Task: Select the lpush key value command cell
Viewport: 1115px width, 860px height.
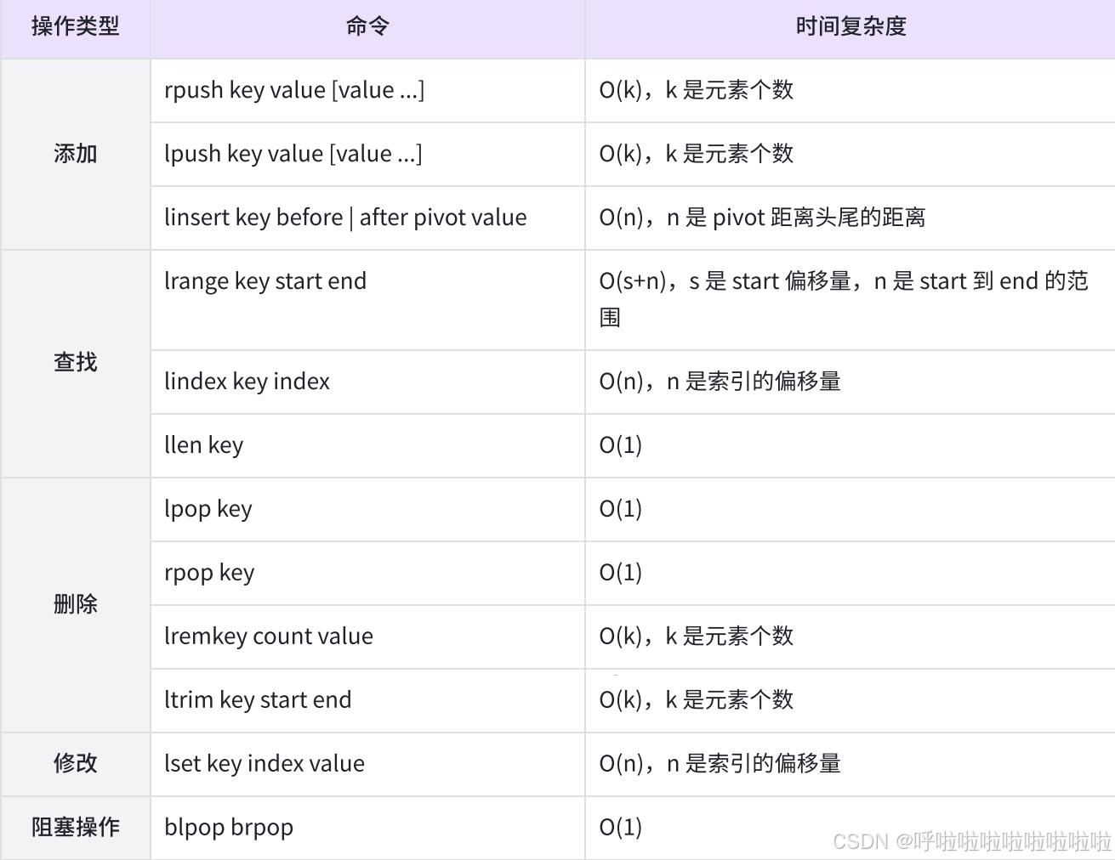Action: pyautogui.click(x=367, y=155)
